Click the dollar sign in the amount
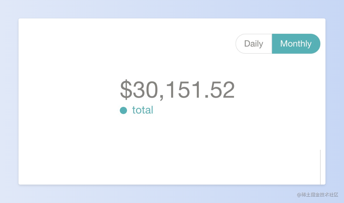 tap(126, 90)
